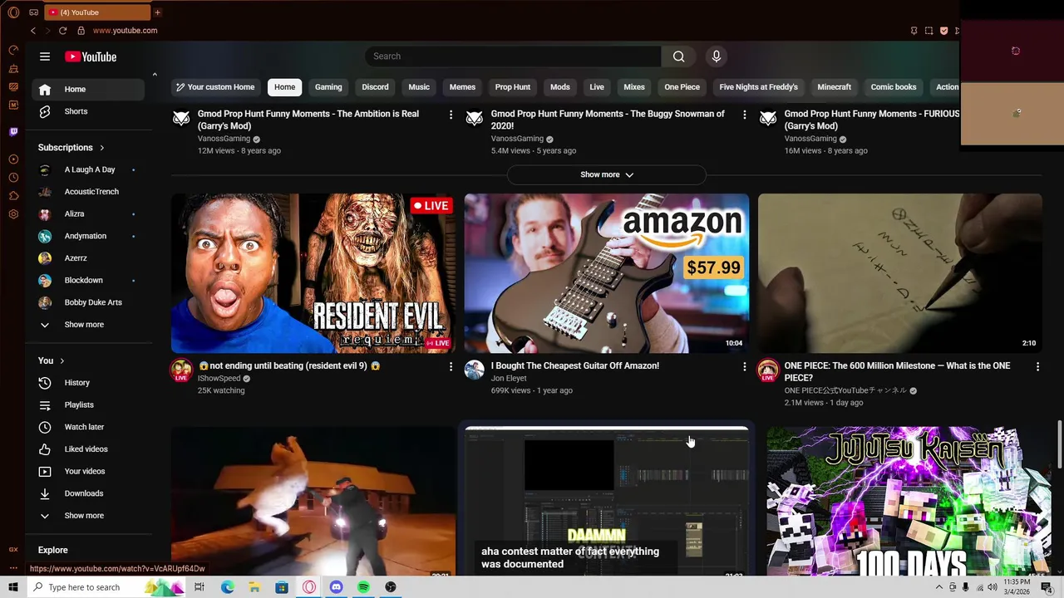
Task: Open You section chevron
Action: tap(62, 360)
